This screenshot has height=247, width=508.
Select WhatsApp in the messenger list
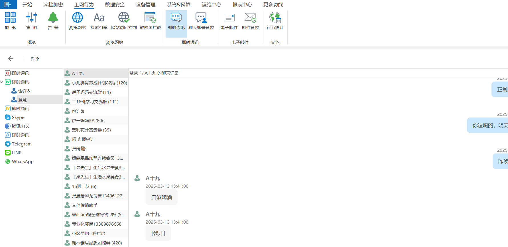23,162
